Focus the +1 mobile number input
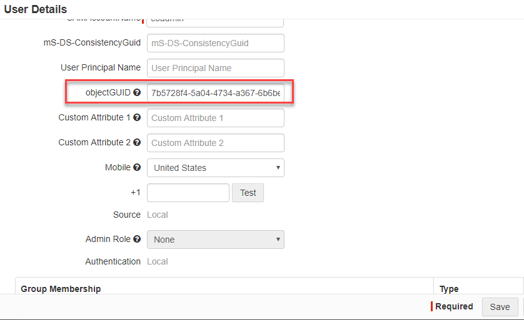This screenshot has height=320, width=524. (x=188, y=193)
